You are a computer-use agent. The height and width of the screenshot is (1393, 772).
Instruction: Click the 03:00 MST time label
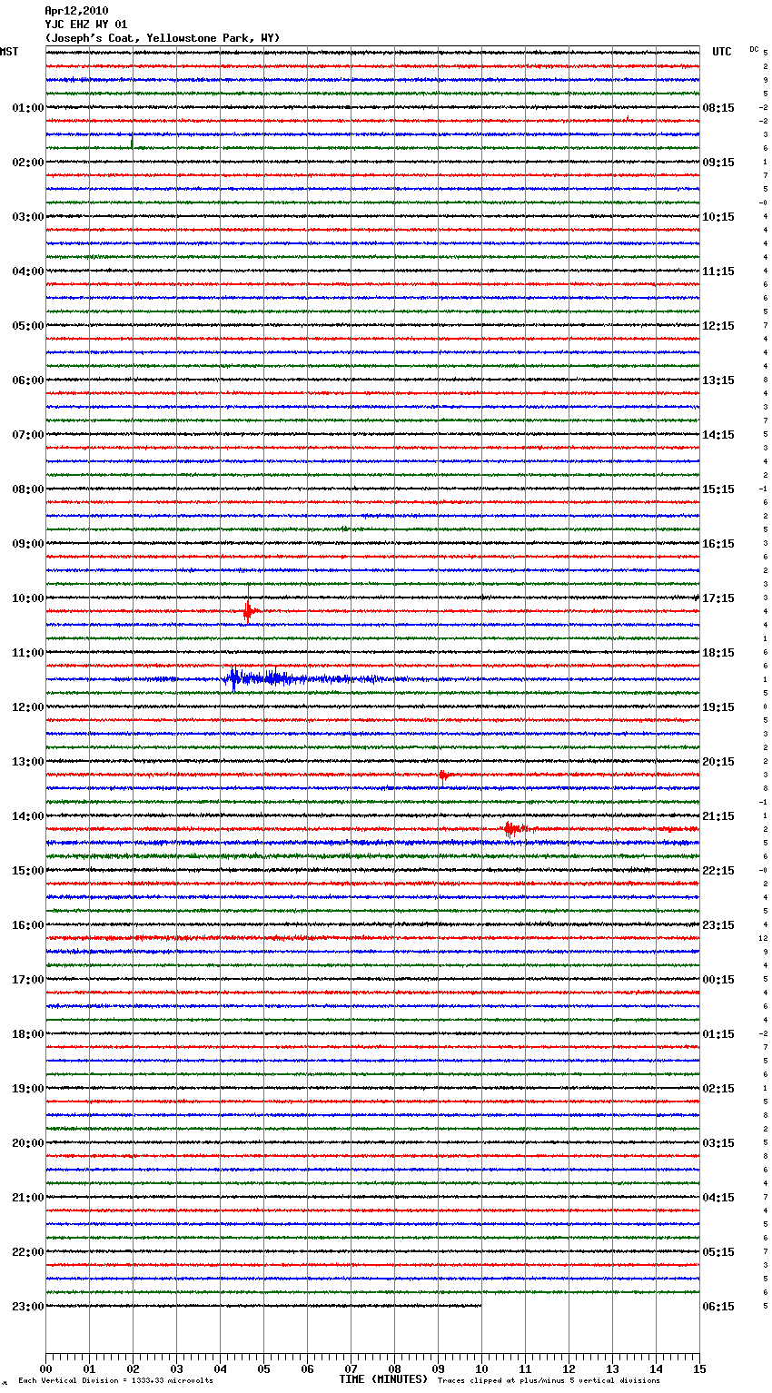28,217
